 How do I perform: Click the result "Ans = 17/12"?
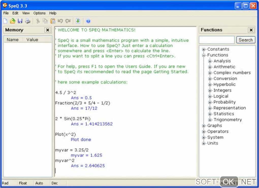[x=84, y=108]
